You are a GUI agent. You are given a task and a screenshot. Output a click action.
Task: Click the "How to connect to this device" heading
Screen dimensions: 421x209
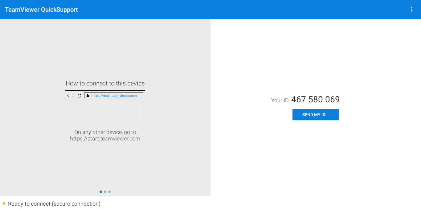point(105,83)
